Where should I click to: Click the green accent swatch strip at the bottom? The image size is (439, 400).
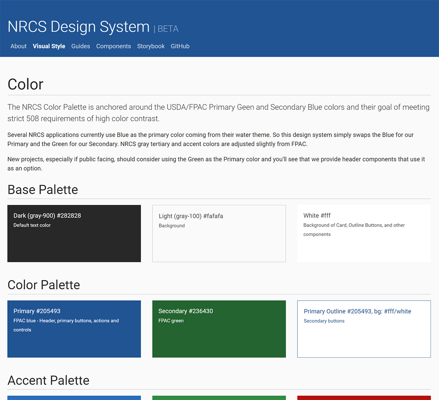click(219, 398)
